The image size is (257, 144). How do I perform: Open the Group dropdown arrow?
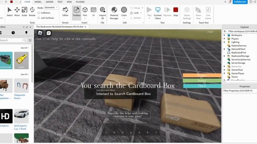143,8
